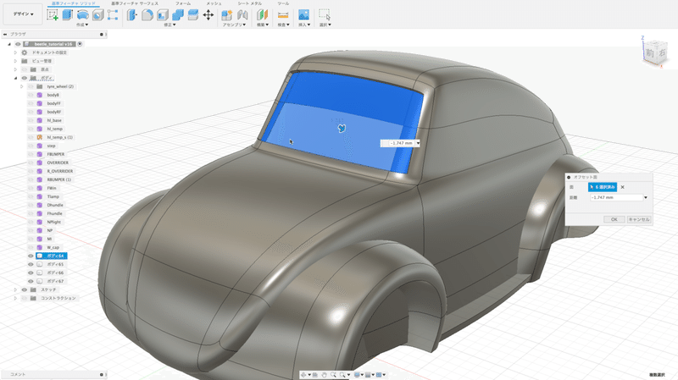Screen dimensions: 678x380
Task: Click the Pan hand icon in navigation bar
Action: click(x=325, y=374)
